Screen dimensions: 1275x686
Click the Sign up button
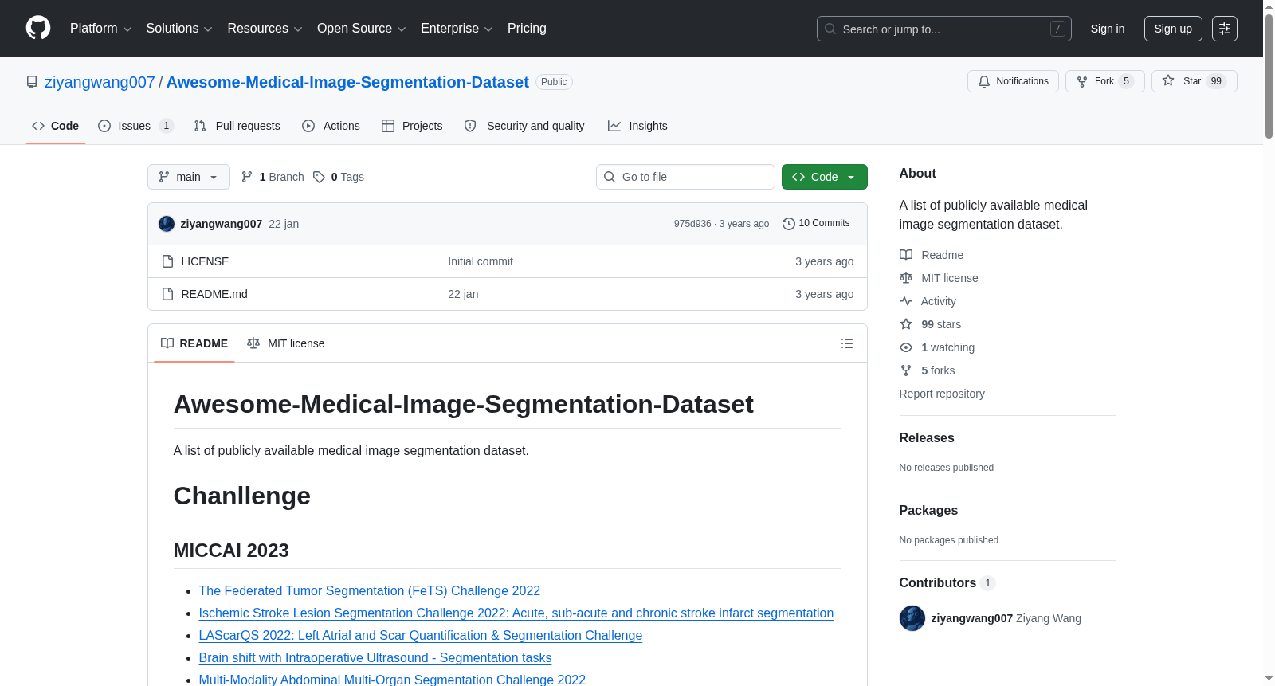click(1173, 29)
